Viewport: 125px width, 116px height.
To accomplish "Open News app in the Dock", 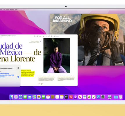I will pos(80,97).
